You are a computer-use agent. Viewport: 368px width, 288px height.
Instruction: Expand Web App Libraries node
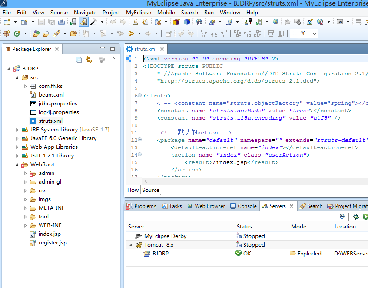[x=17, y=147]
